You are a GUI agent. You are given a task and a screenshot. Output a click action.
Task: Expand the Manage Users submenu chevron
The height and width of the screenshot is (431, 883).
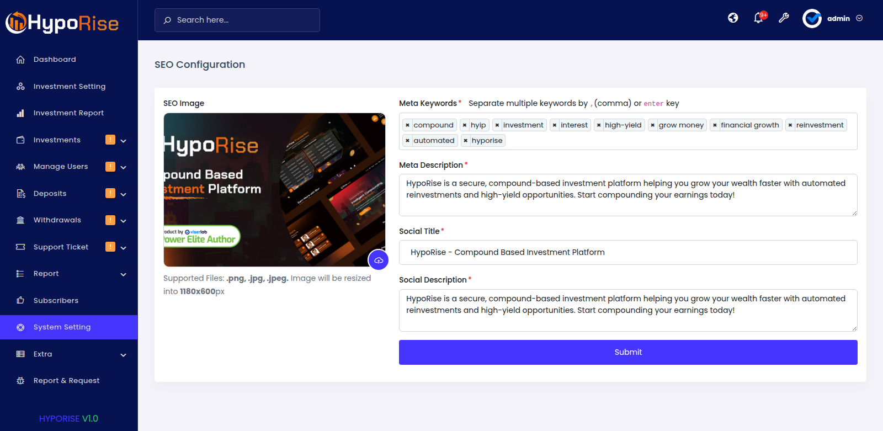coord(124,167)
